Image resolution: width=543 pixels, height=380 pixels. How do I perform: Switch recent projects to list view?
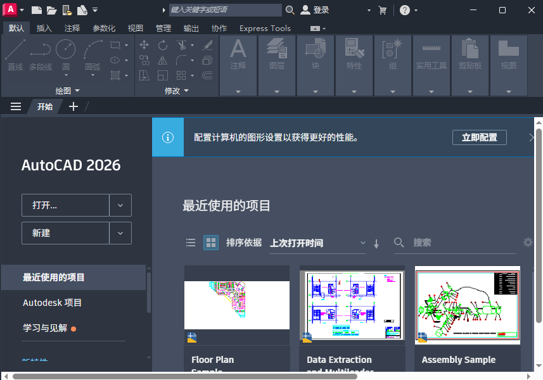click(x=190, y=243)
